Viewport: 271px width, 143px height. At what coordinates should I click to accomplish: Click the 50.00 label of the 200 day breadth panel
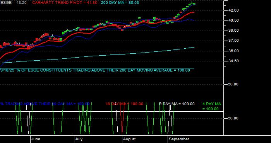pyautogui.click(x=233, y=84)
